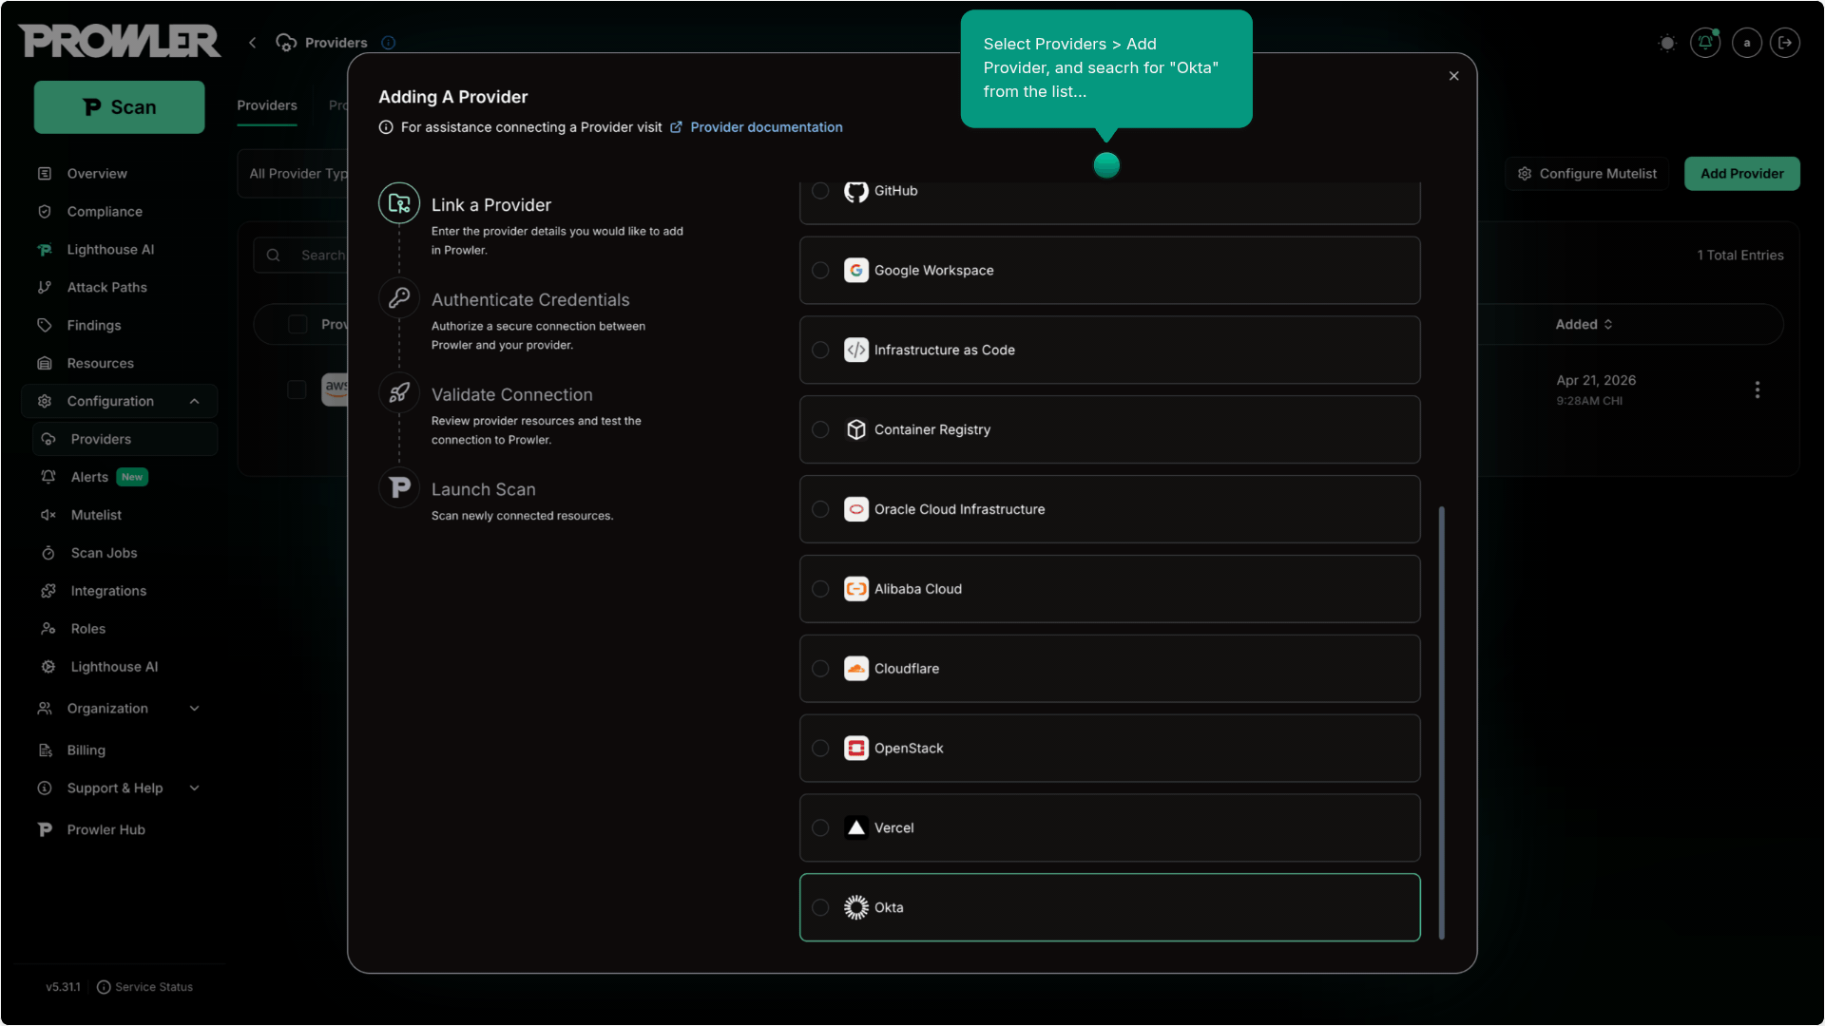Click the Google Workspace logo icon
This screenshot has height=1026, width=1825.
point(856,271)
